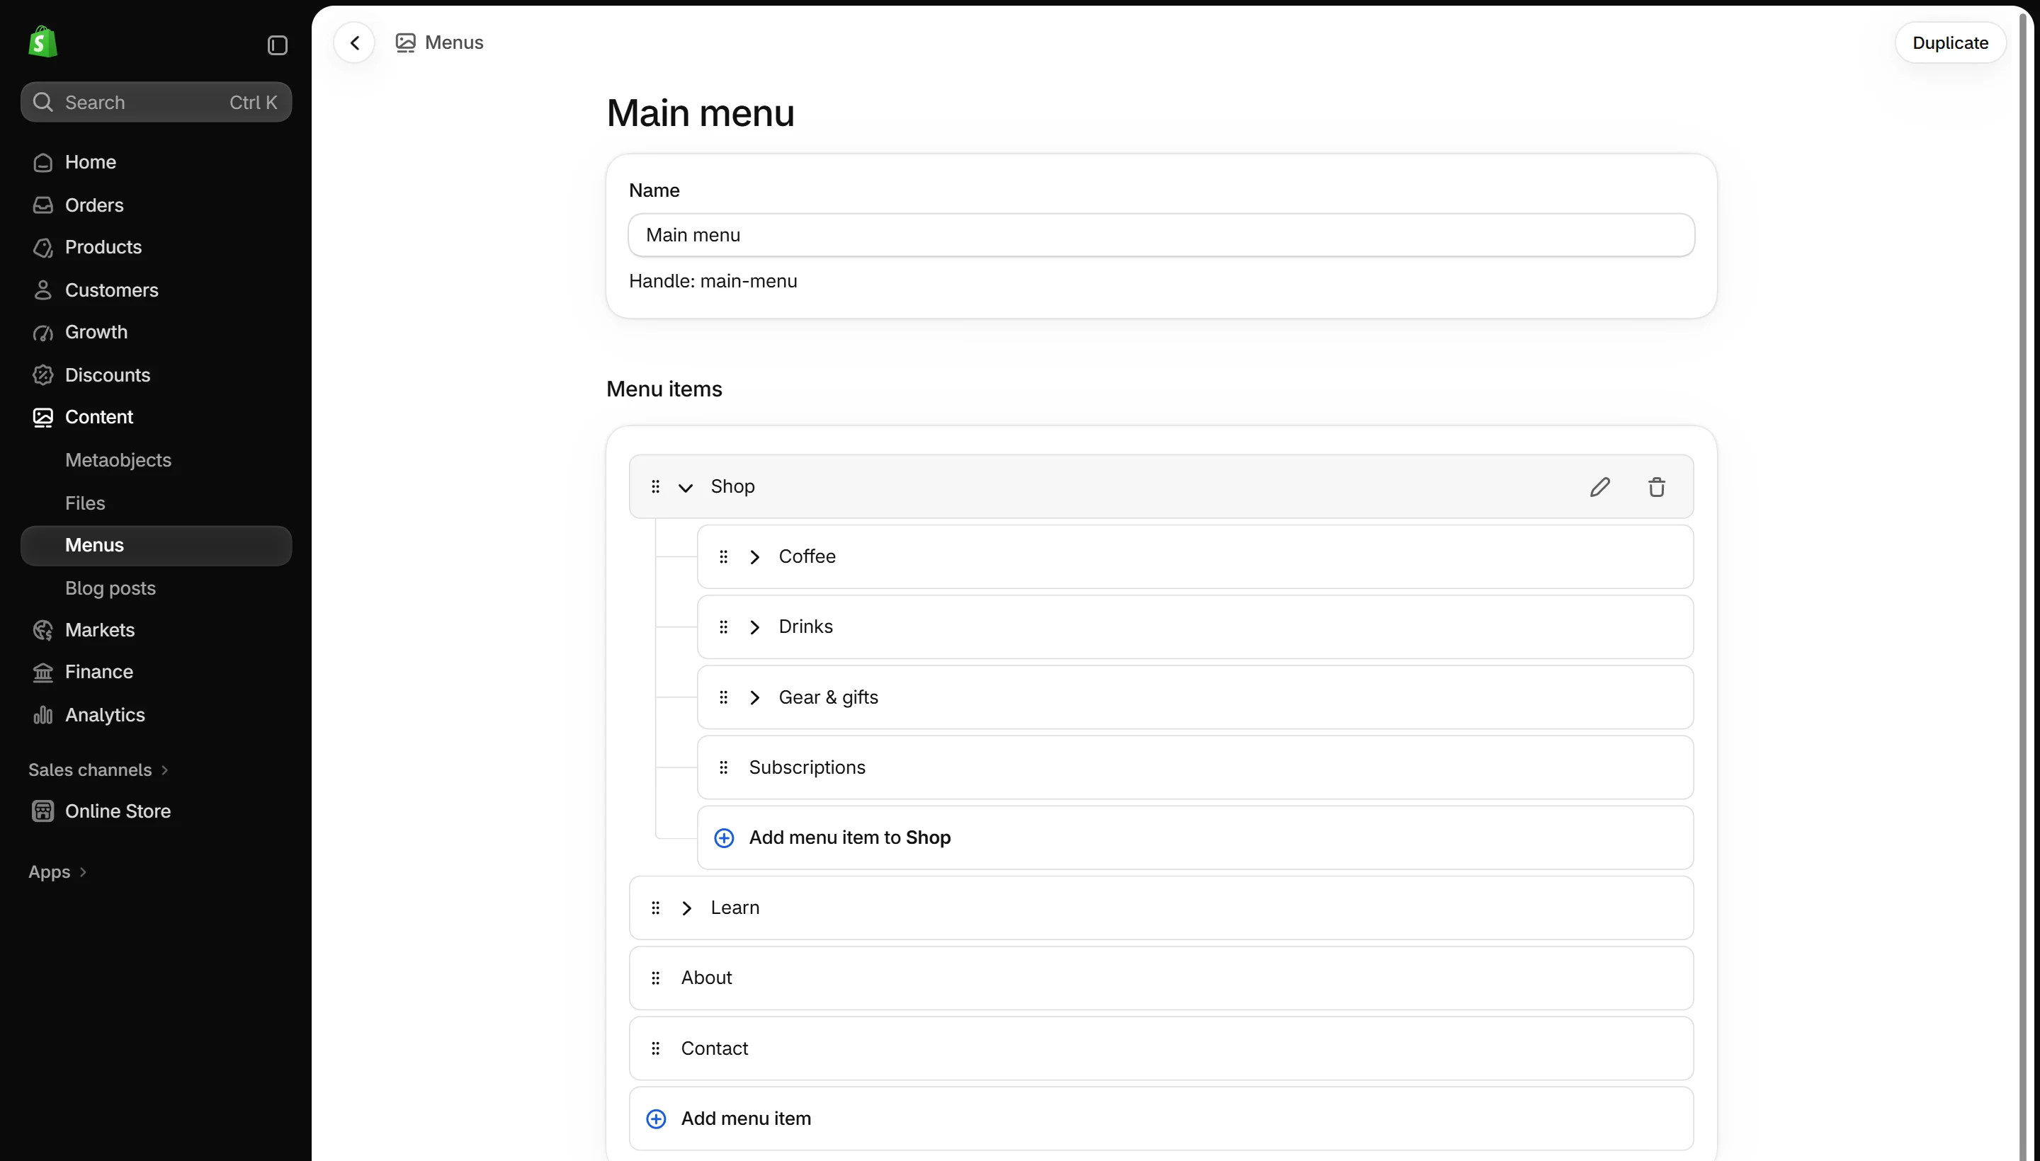
Task: Click Add menu item to Shop
Action: pos(1195,837)
